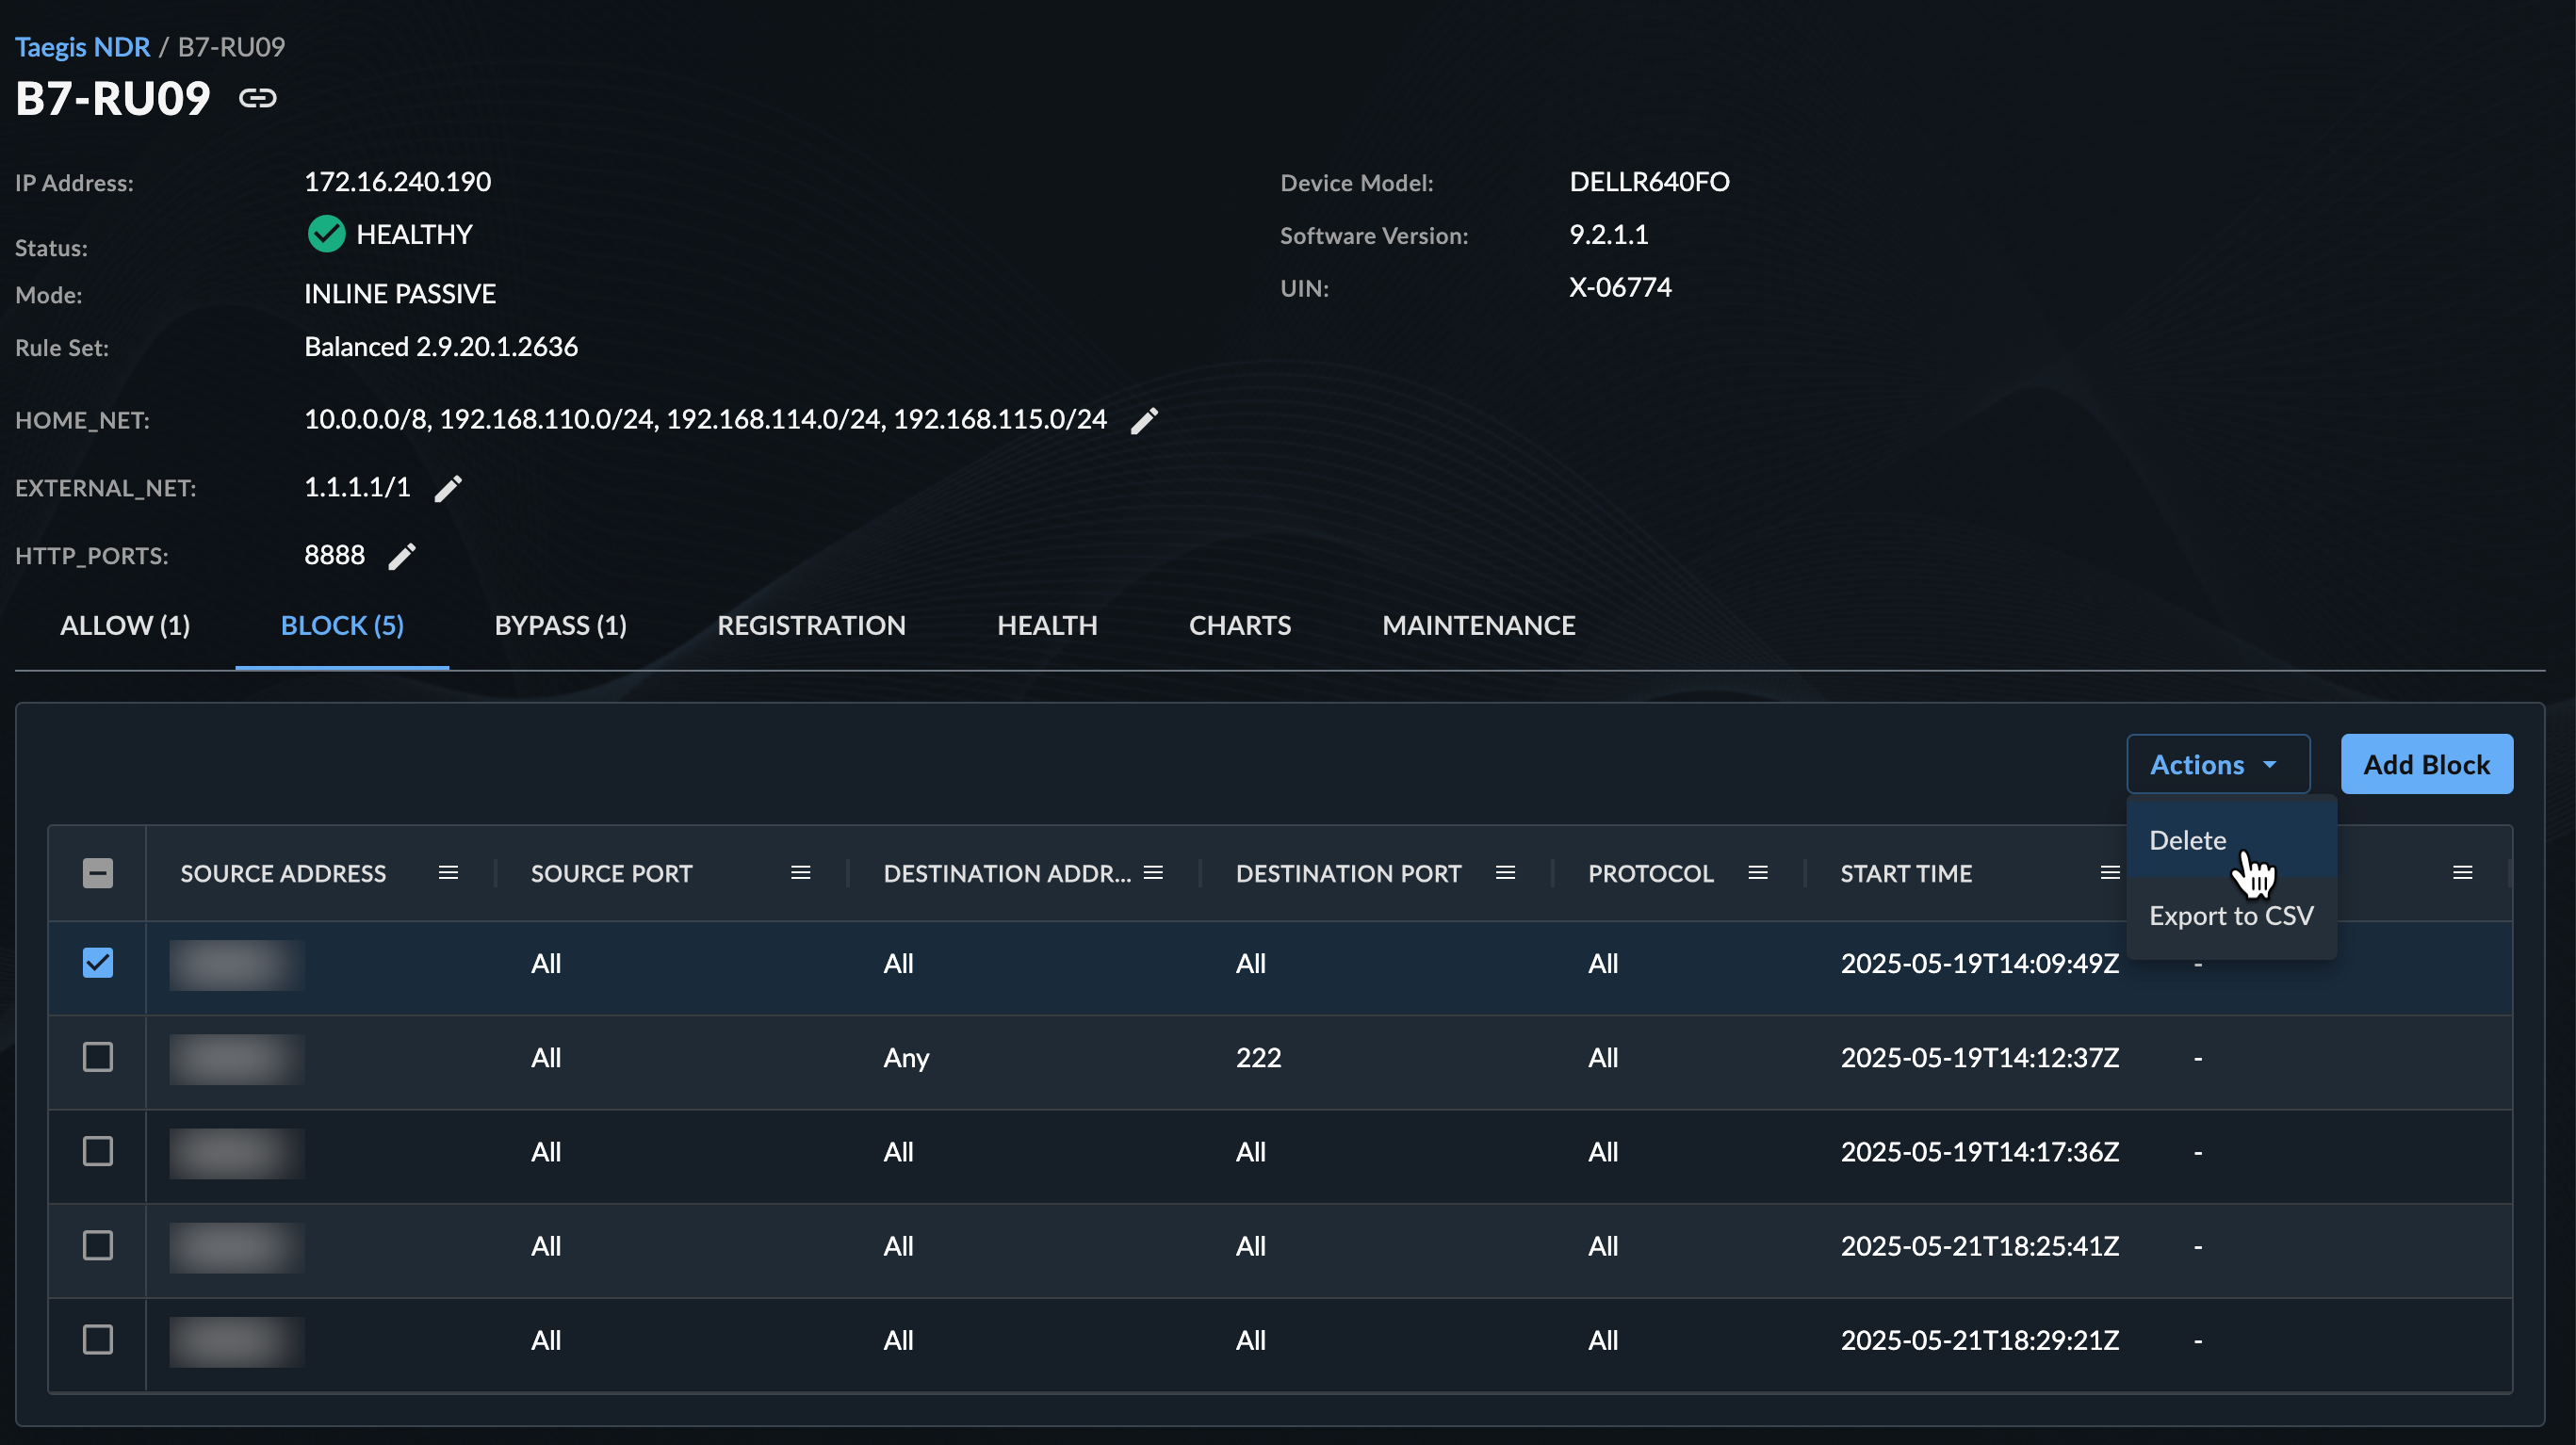Screen dimensions: 2576x1445
Task: Click the IP address 172.16.240.190
Action: 398,182
